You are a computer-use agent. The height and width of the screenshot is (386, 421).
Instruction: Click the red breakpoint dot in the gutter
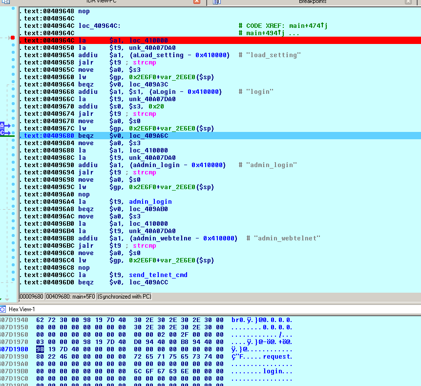pos(13,38)
